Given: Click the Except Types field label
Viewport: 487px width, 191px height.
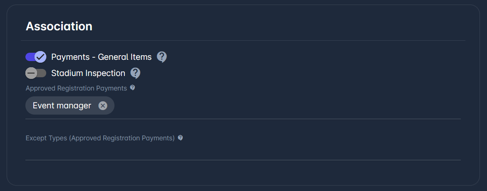Looking at the screenshot, I should click(x=100, y=138).
